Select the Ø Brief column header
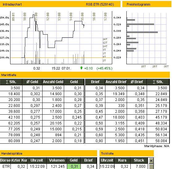The image size is (172, 169). click(137, 82)
